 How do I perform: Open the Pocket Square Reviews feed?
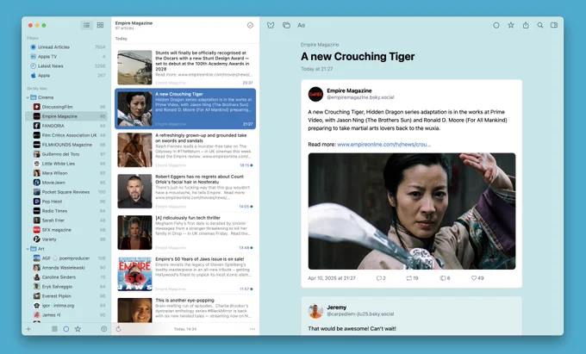(66, 192)
